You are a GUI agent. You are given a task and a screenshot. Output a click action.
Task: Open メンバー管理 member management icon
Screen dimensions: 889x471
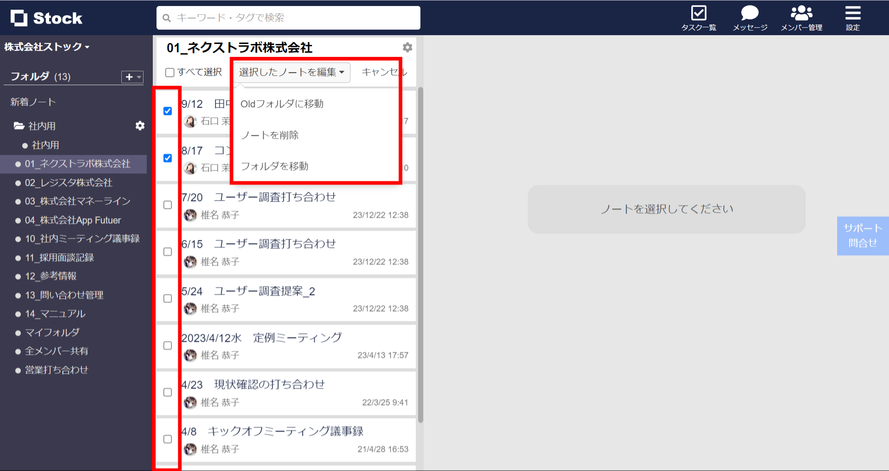(x=801, y=18)
